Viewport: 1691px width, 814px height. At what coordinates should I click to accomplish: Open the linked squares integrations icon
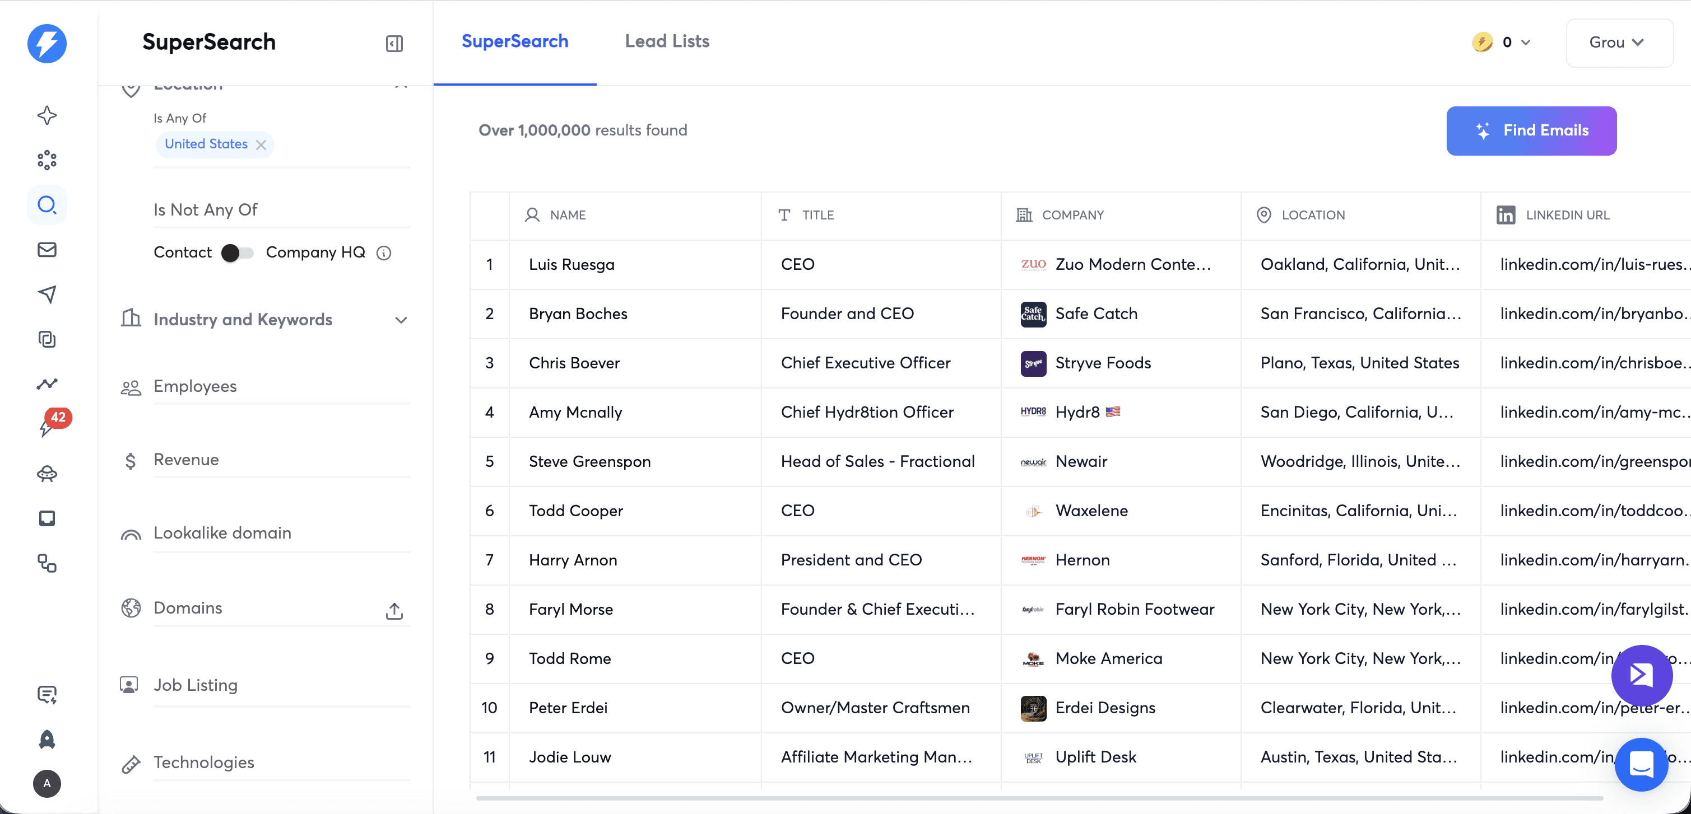pyautogui.click(x=47, y=563)
